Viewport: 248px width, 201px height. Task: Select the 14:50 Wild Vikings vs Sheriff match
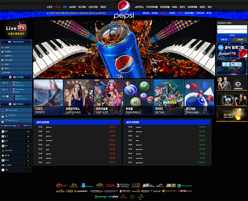click(x=16, y=91)
